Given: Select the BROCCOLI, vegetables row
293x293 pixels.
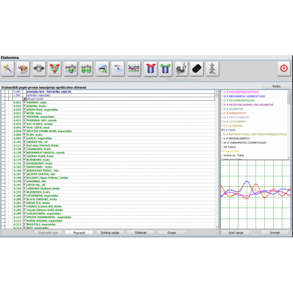Looking at the screenshot, I should pos(108,224).
